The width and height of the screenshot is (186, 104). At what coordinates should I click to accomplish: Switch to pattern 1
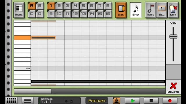(x=51, y=6)
